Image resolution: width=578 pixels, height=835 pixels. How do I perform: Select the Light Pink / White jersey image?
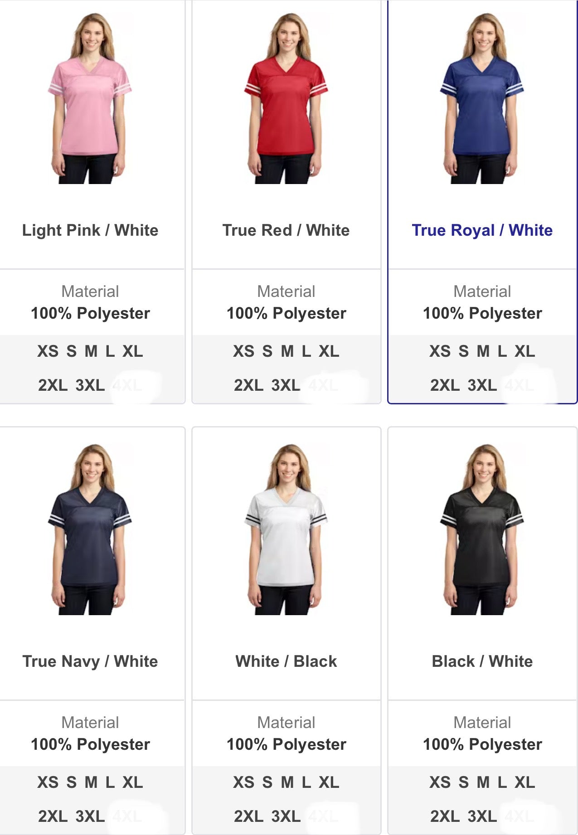(90, 98)
